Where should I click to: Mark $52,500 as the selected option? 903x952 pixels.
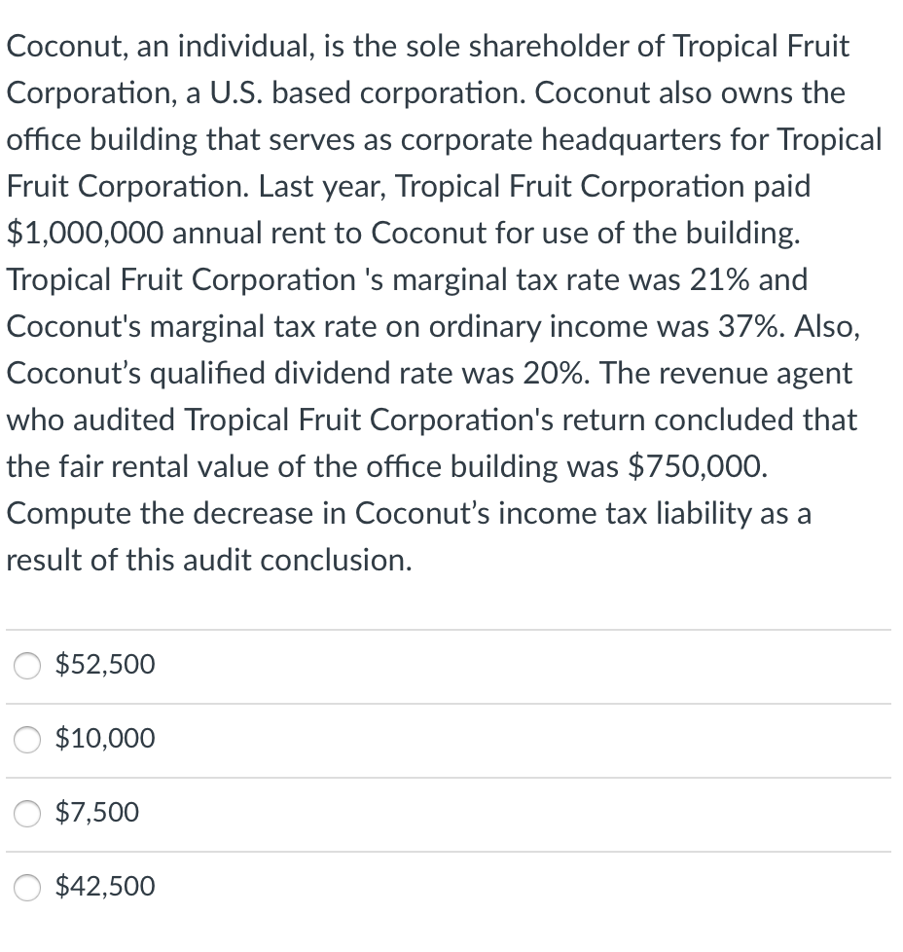(x=27, y=666)
